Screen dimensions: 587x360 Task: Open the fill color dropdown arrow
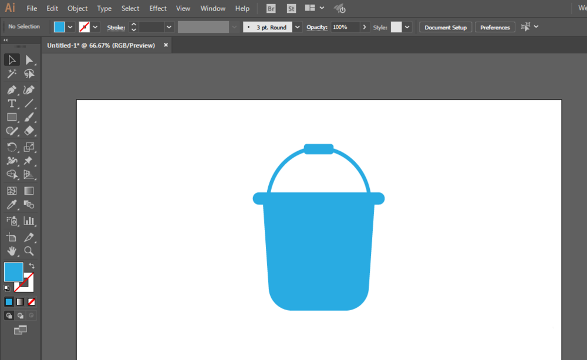tap(70, 27)
